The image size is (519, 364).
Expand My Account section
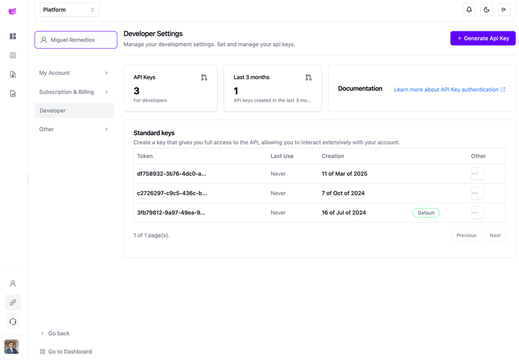pyautogui.click(x=74, y=73)
